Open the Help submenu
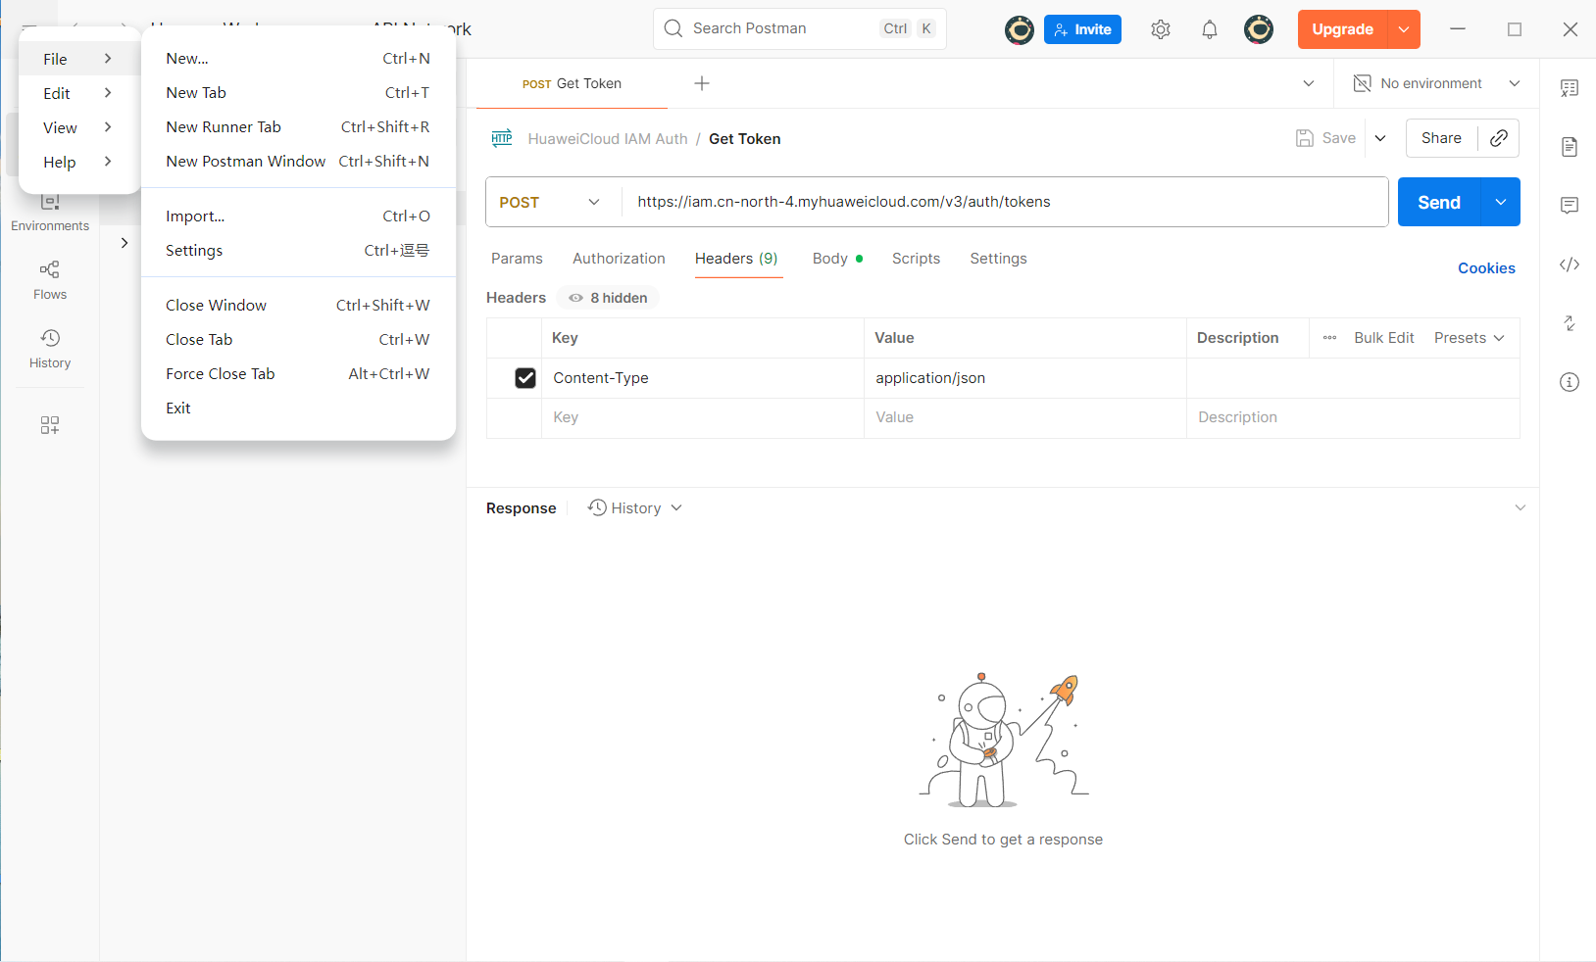This screenshot has width=1596, height=962. pyautogui.click(x=78, y=162)
